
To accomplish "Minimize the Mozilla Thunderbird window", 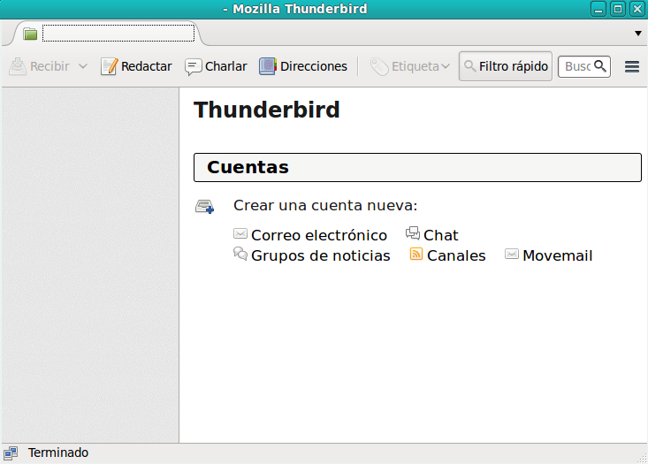I will point(598,9).
